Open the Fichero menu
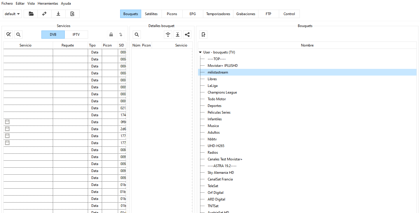The height and width of the screenshot is (213, 420). pos(7,3)
